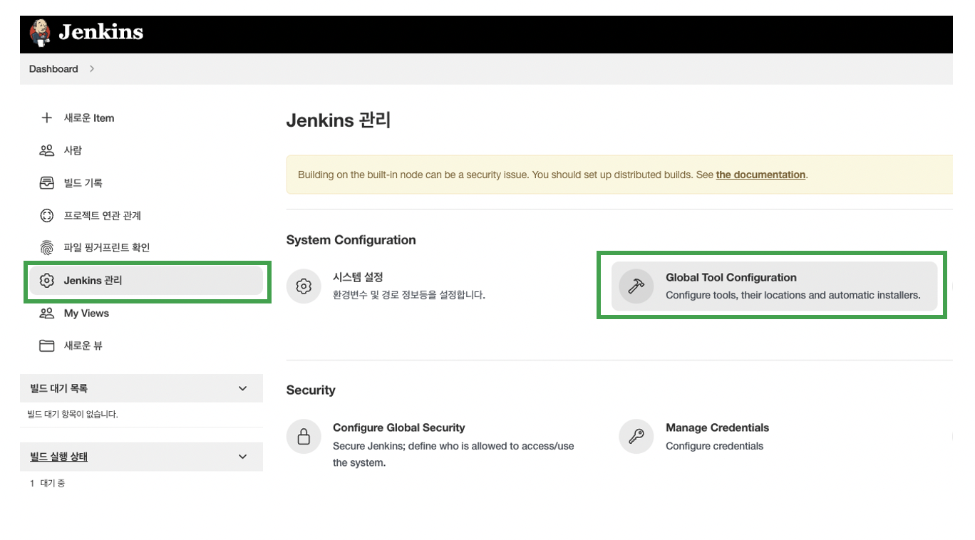The image size is (975, 540).
Task: Click the key icon for Manage Credentials
Action: 636,437
